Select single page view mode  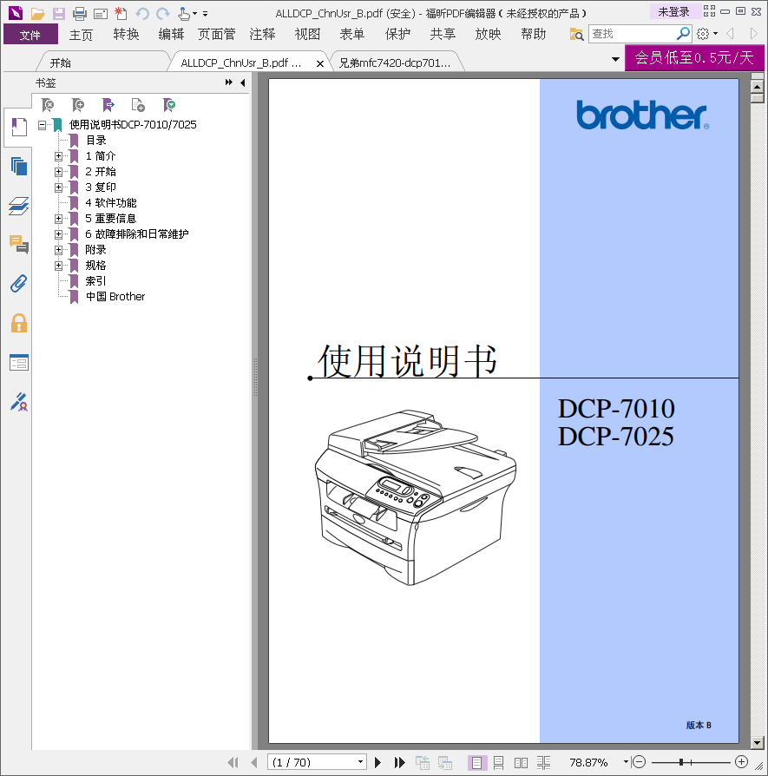click(477, 763)
